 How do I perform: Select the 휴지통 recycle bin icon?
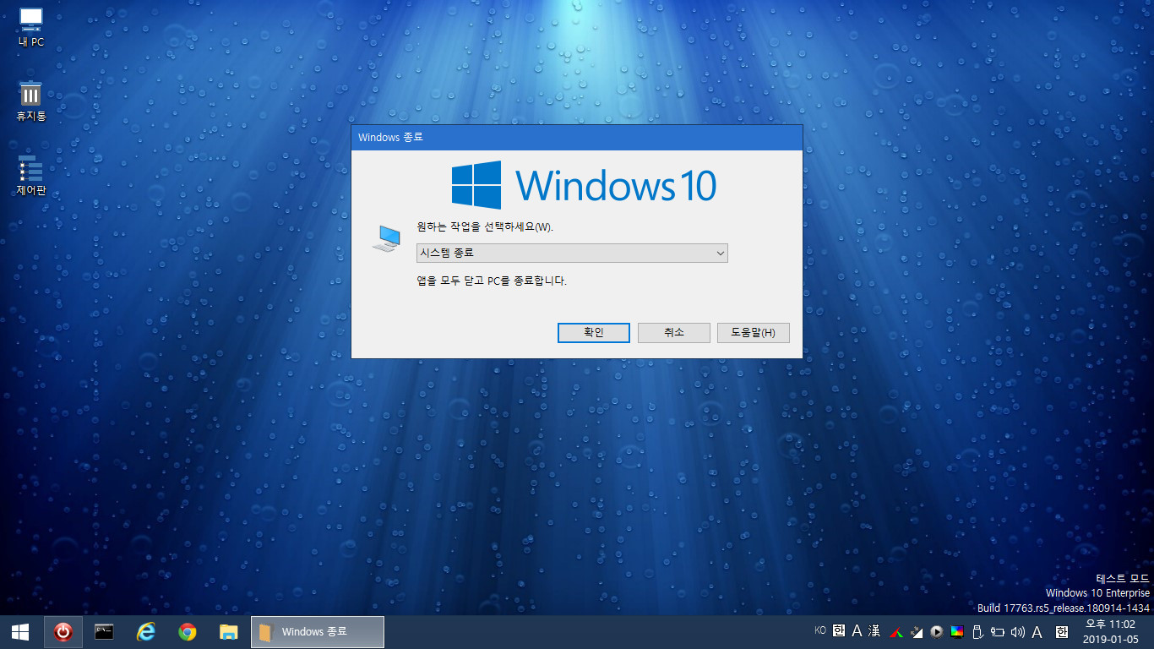(31, 101)
